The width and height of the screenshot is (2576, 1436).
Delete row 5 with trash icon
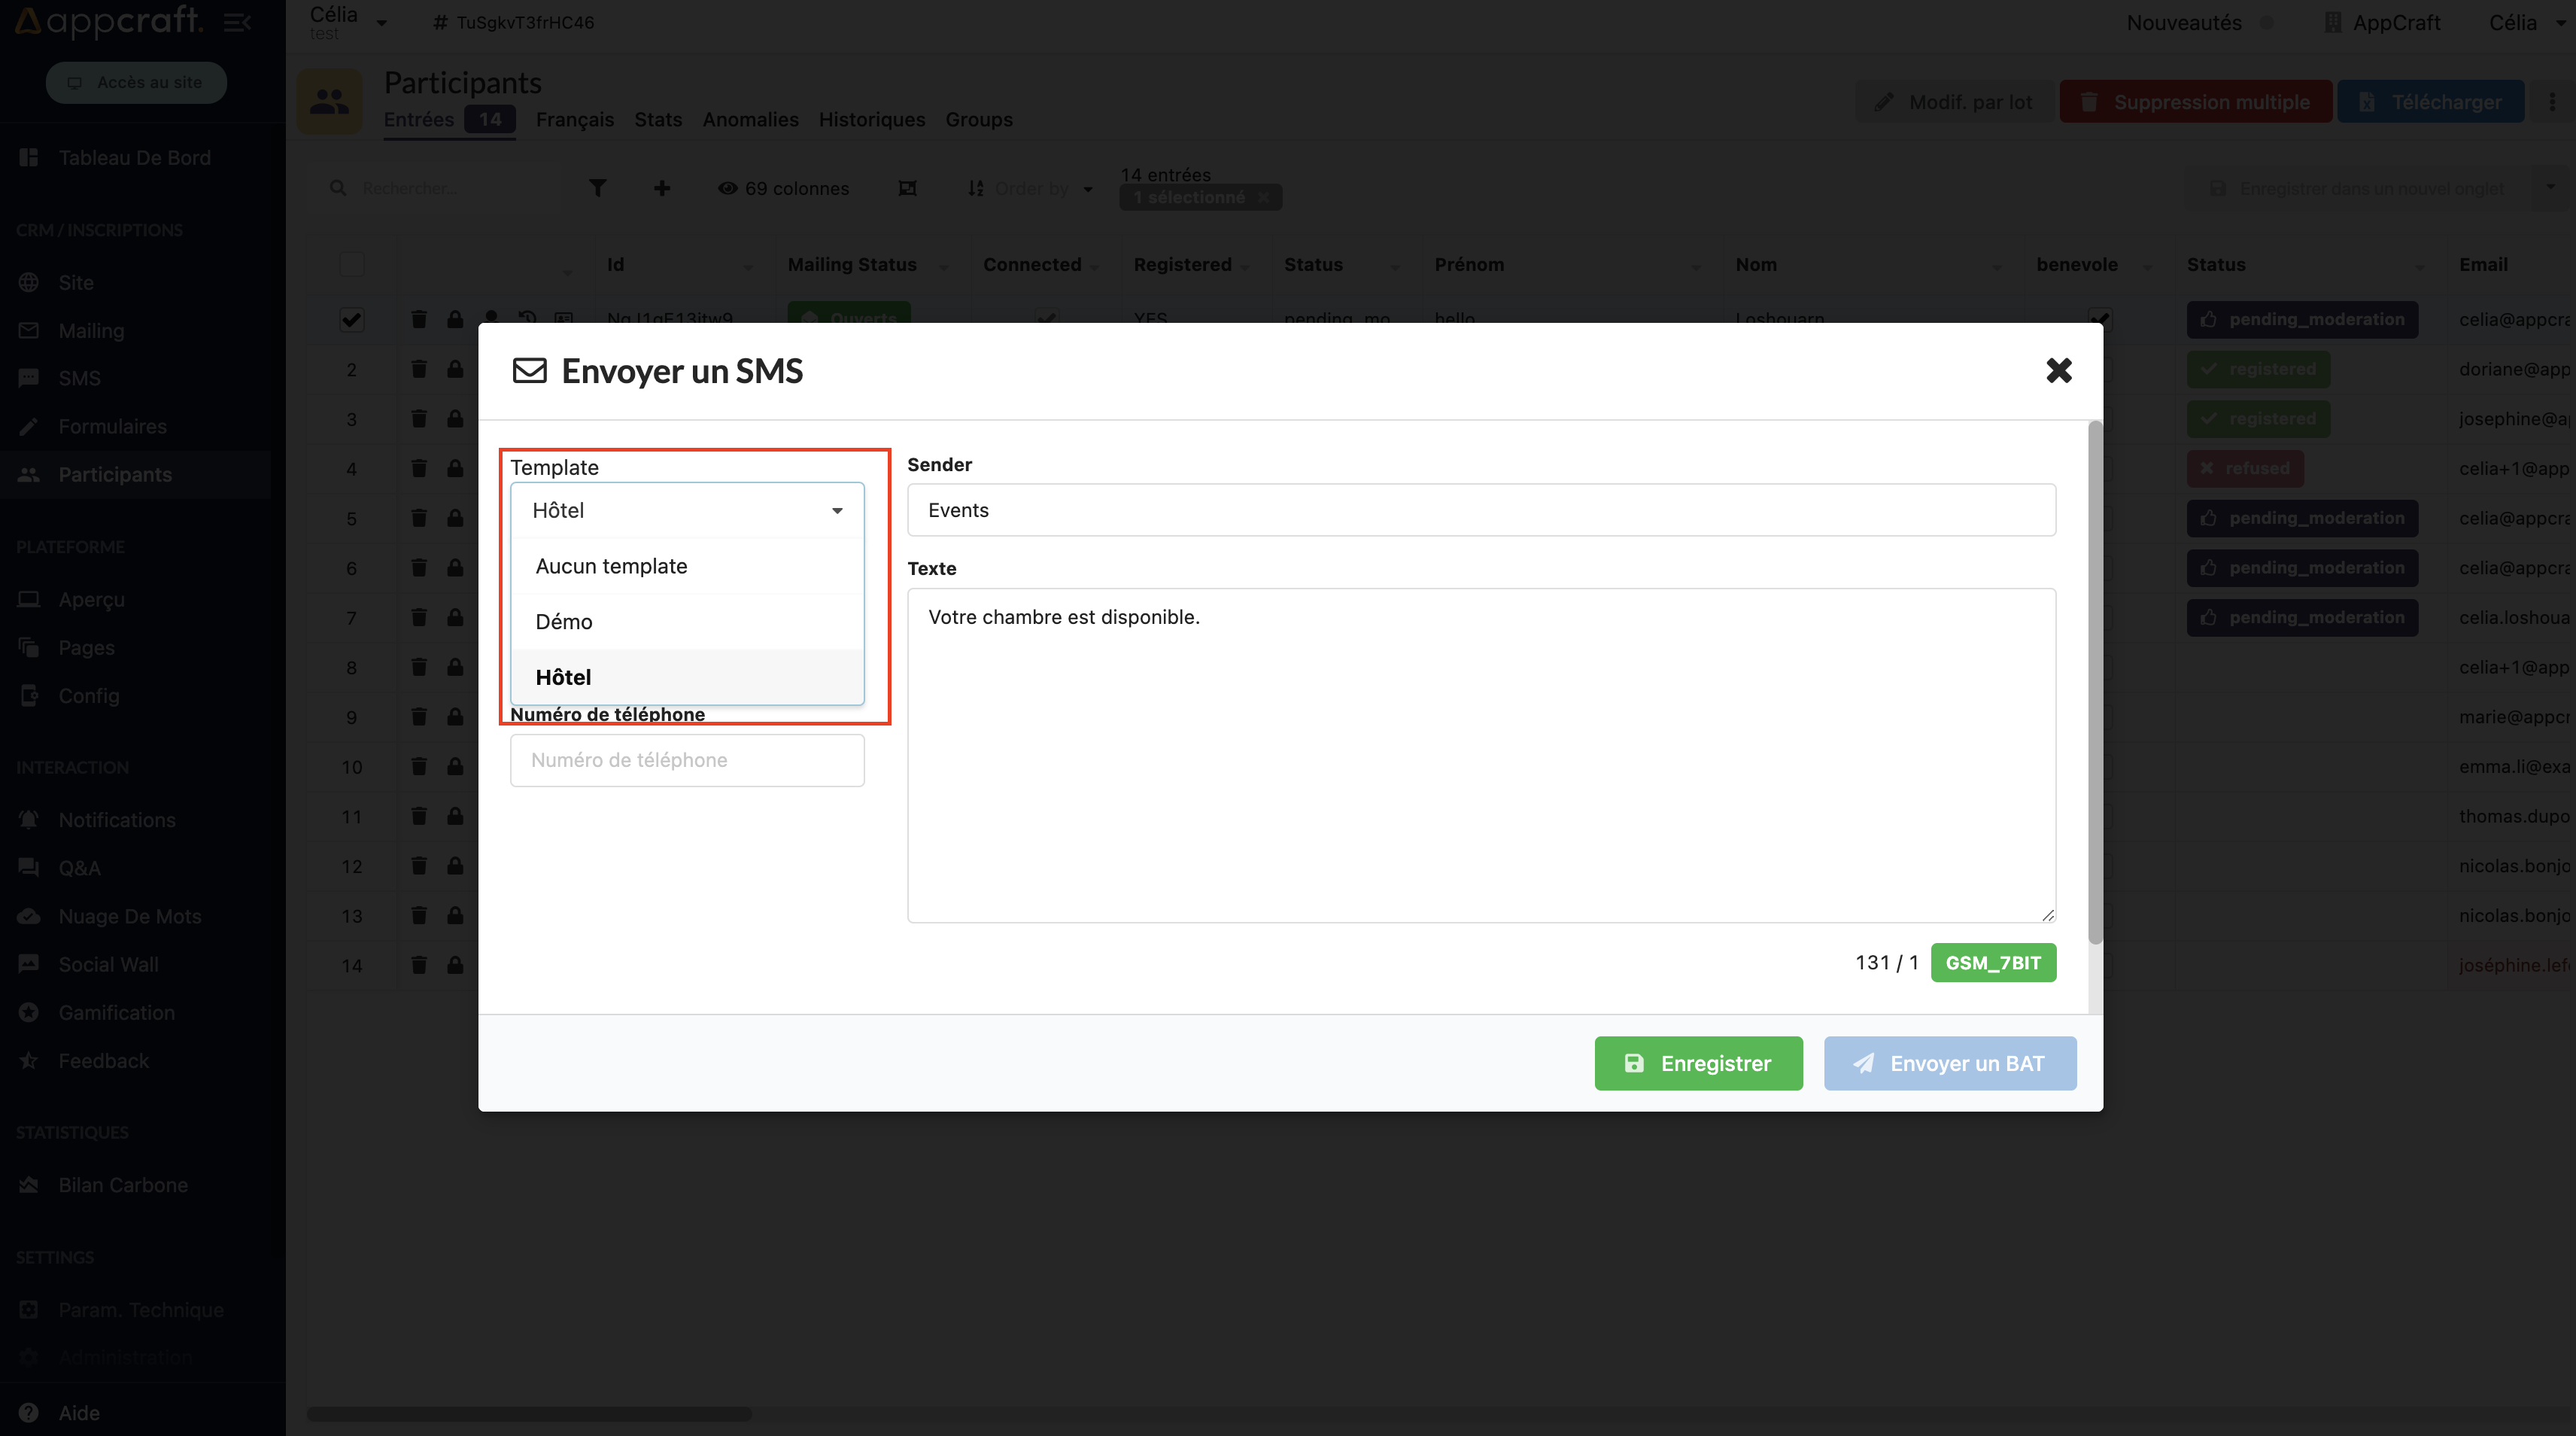419,519
